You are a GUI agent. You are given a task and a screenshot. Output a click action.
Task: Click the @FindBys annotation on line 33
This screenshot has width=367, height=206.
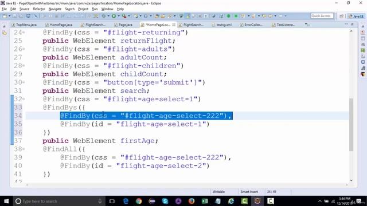coord(60,108)
